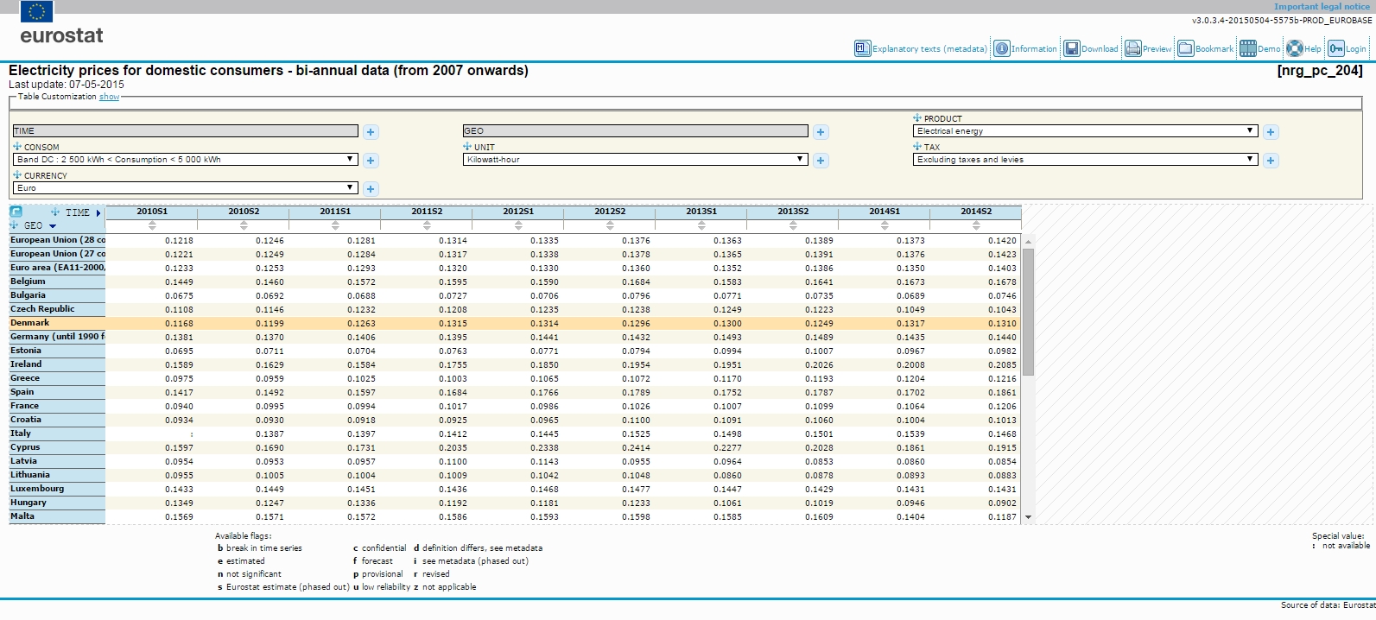This screenshot has width=1376, height=620.
Task: Select the Malta row label
Action: click(x=57, y=516)
